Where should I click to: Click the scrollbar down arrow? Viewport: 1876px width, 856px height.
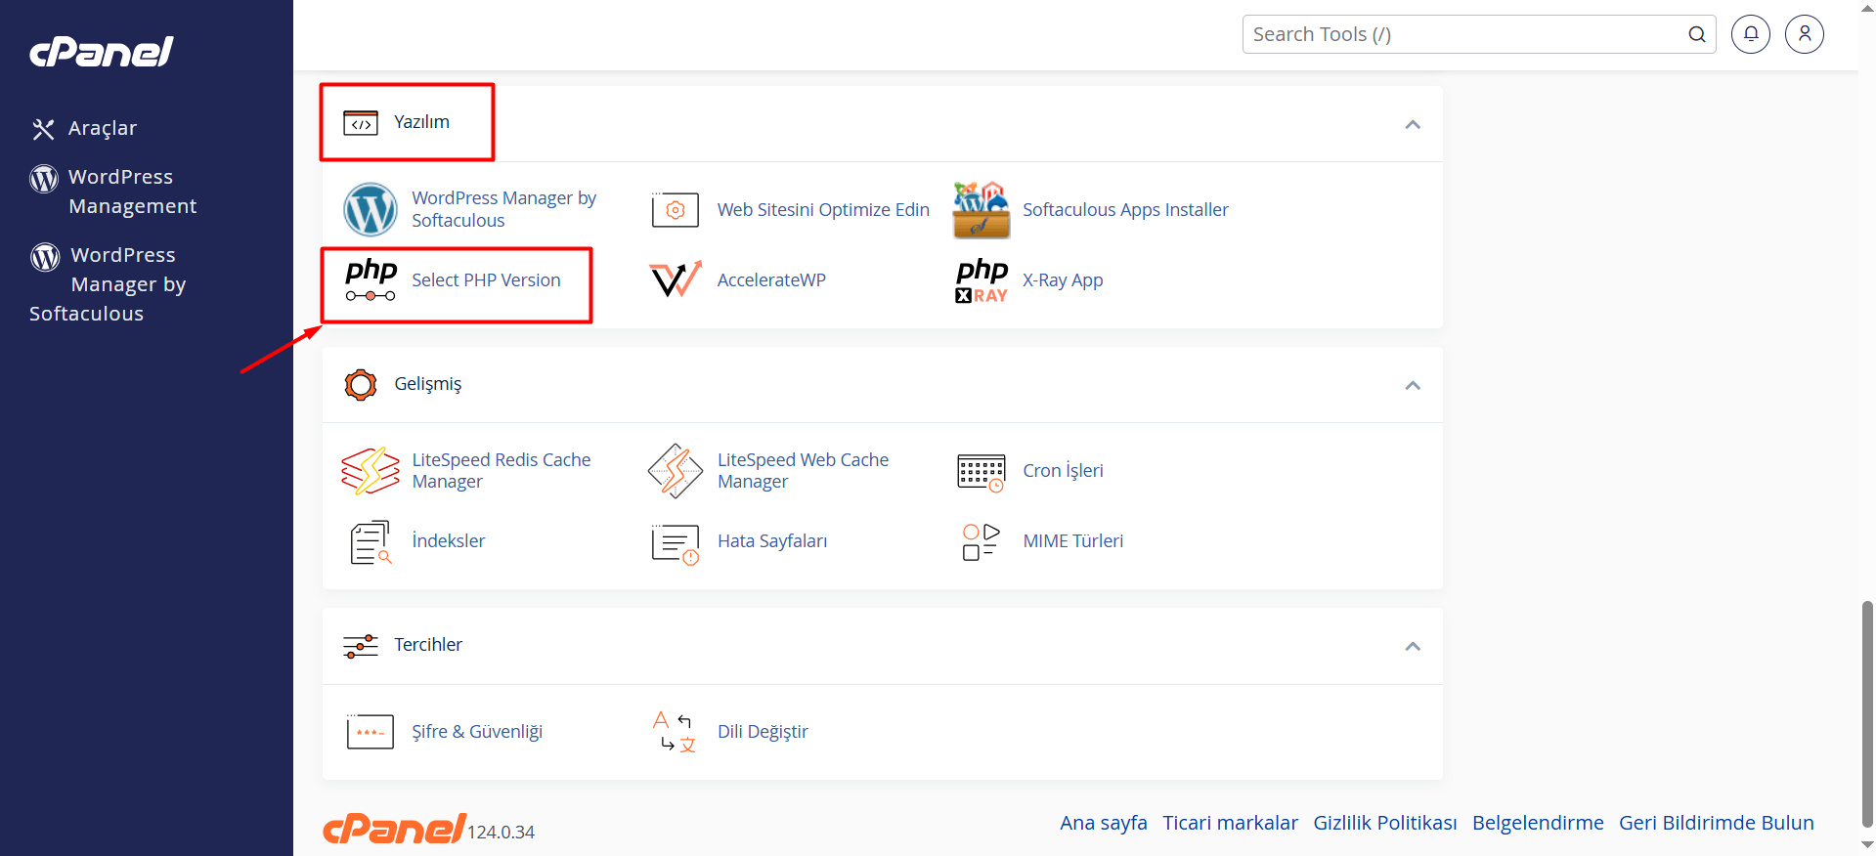(1867, 846)
